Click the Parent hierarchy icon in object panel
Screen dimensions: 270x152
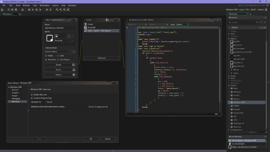74,70
